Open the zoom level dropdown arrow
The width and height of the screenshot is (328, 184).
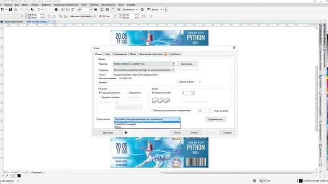(91, 10)
